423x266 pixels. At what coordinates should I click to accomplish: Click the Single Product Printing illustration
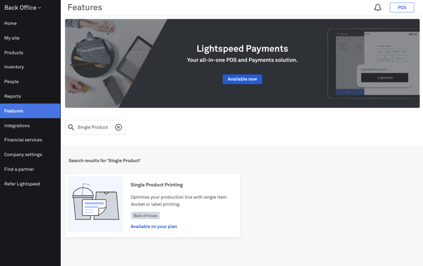(96, 204)
